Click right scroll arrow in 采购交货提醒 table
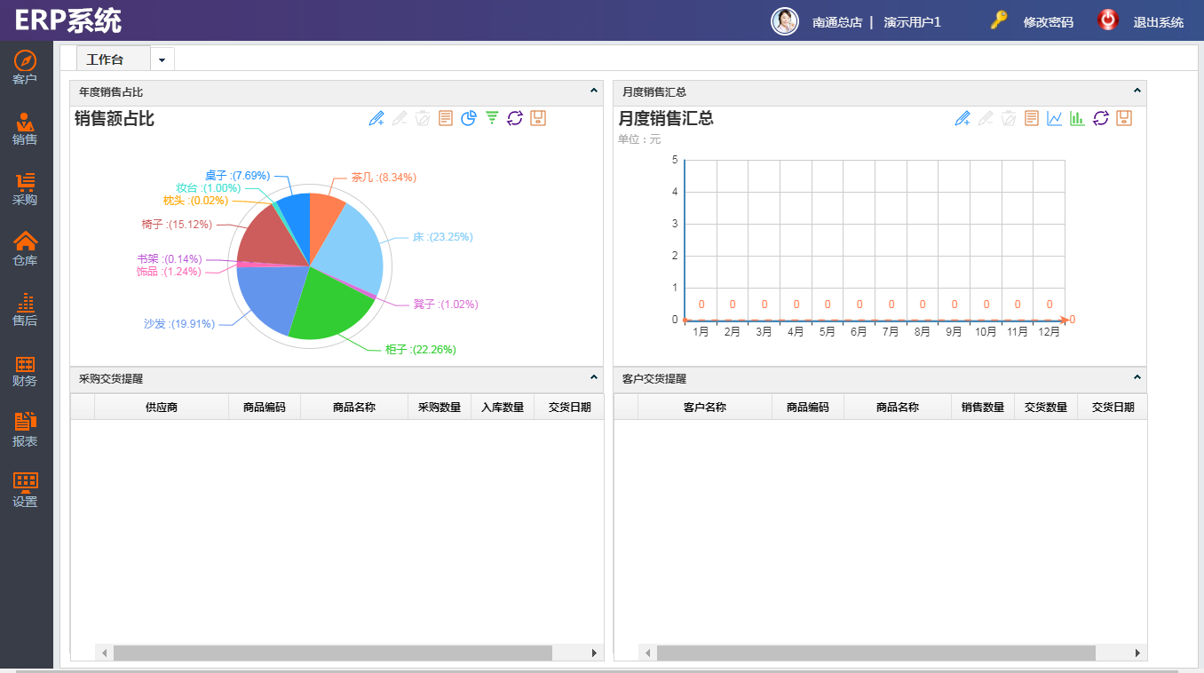 [x=594, y=653]
